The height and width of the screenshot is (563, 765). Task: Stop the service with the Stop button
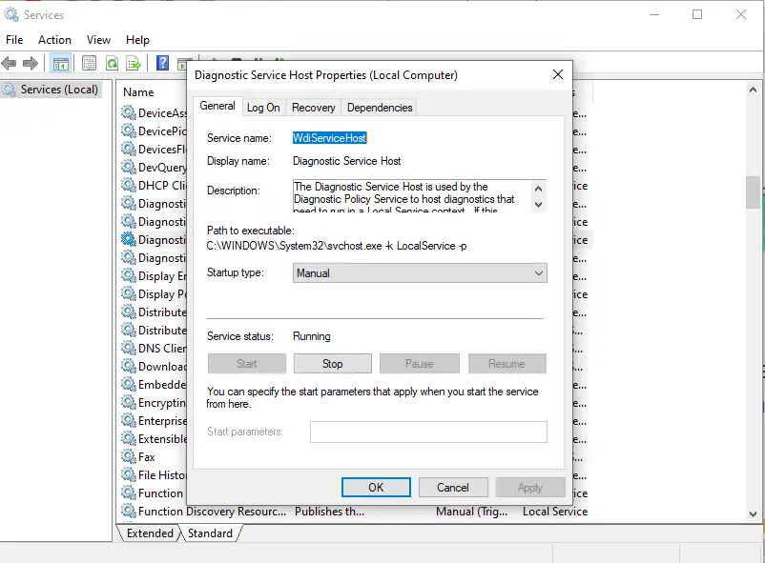pos(332,364)
